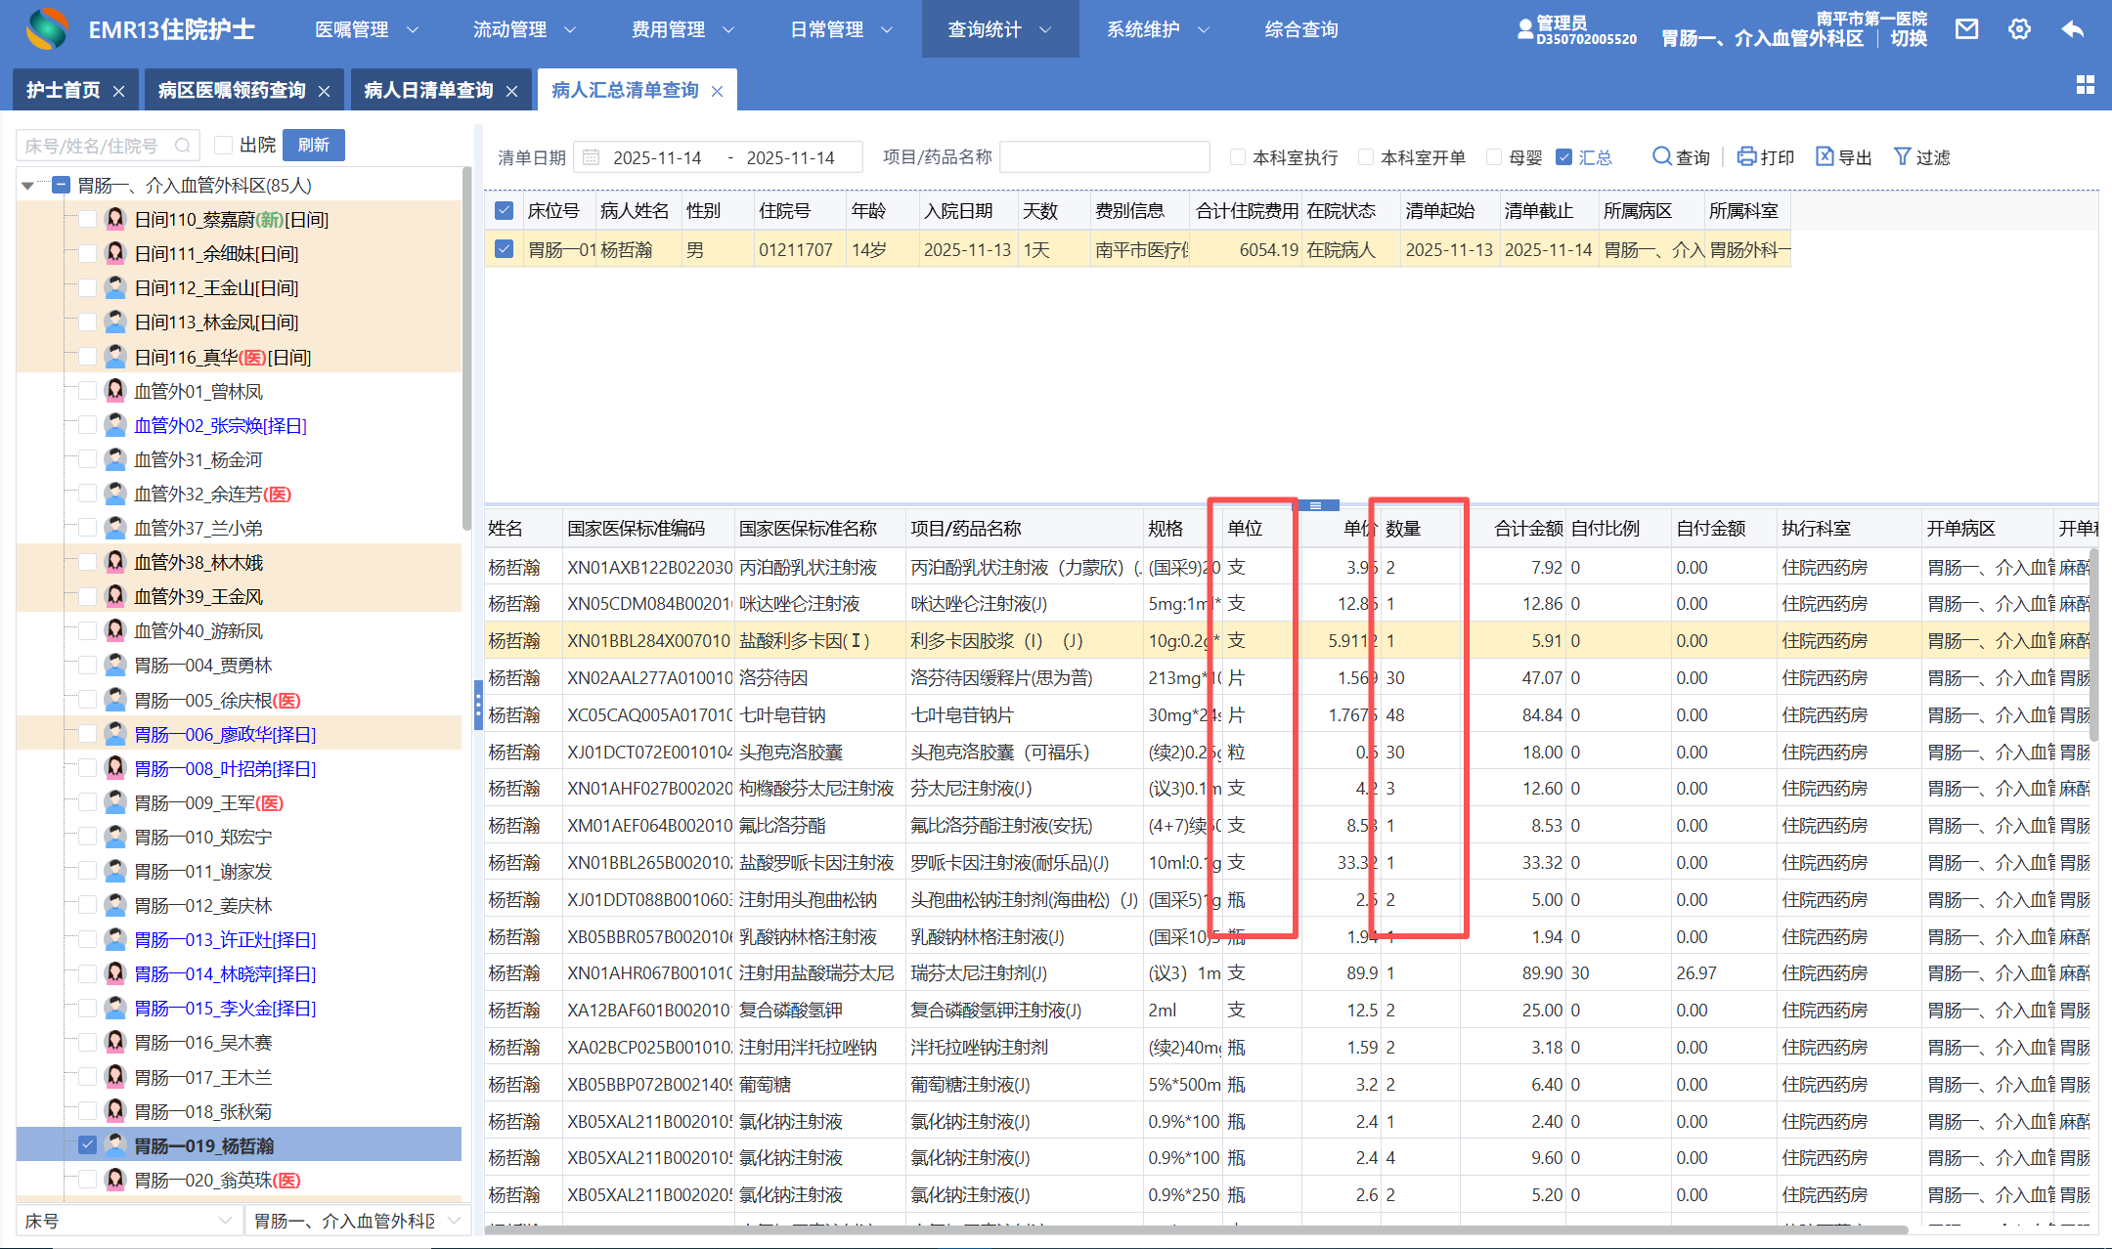Click the 项目/药品名称 input field
This screenshot has height=1249, width=2112.
pyautogui.click(x=1104, y=157)
